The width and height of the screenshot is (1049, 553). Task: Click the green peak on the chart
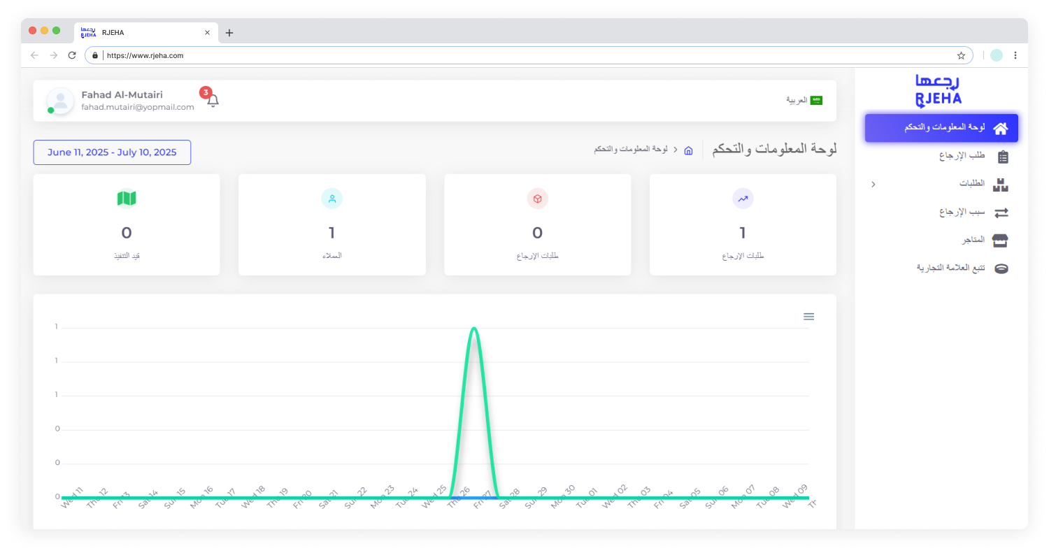tap(474, 329)
